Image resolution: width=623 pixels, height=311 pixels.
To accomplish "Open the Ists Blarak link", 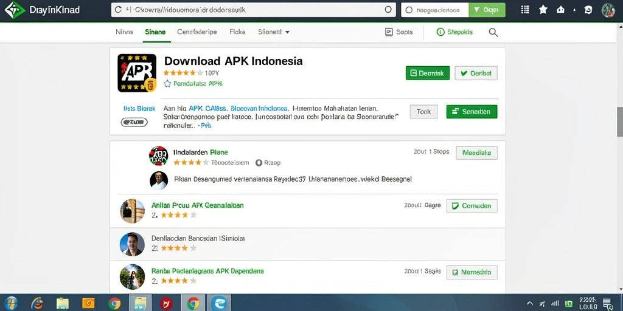I will (139, 109).
